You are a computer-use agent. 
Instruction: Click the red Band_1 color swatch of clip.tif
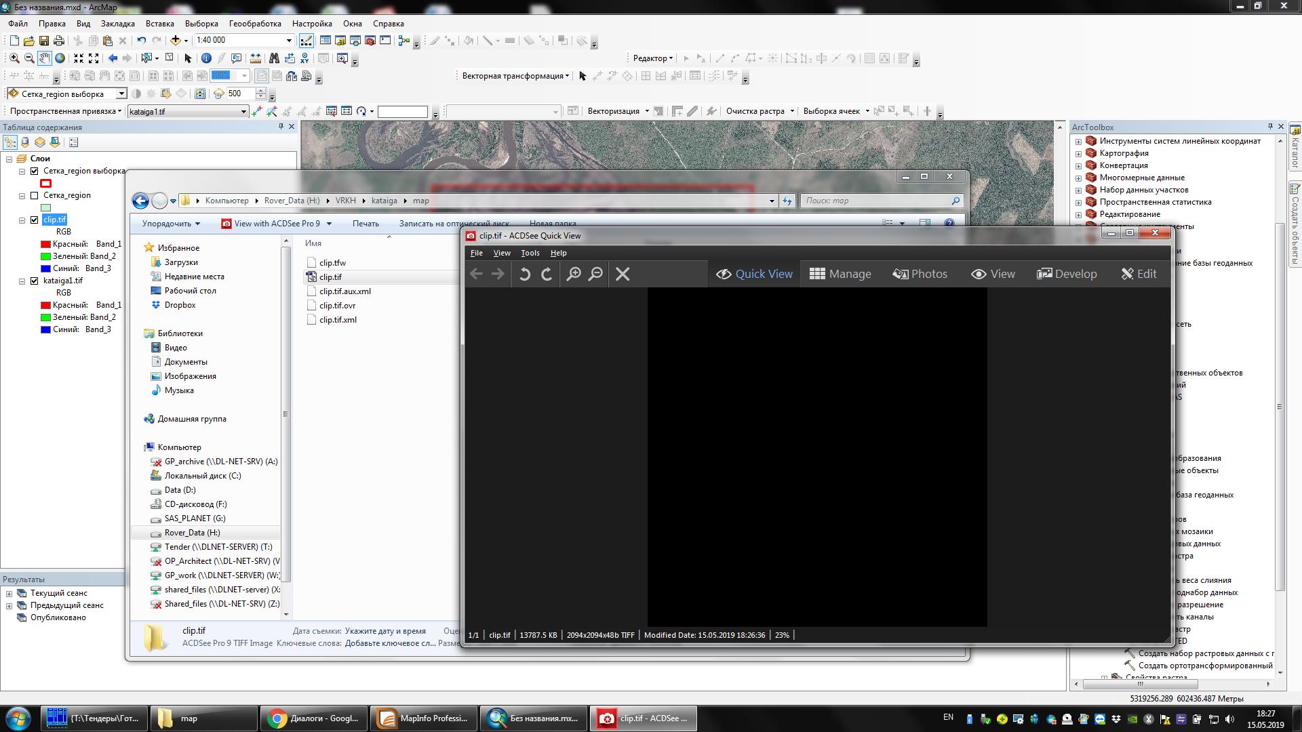45,244
